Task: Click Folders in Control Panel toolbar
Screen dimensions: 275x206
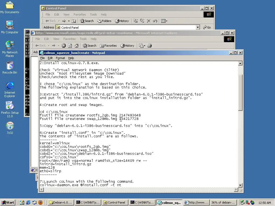Action: pyautogui.click(x=104, y=21)
